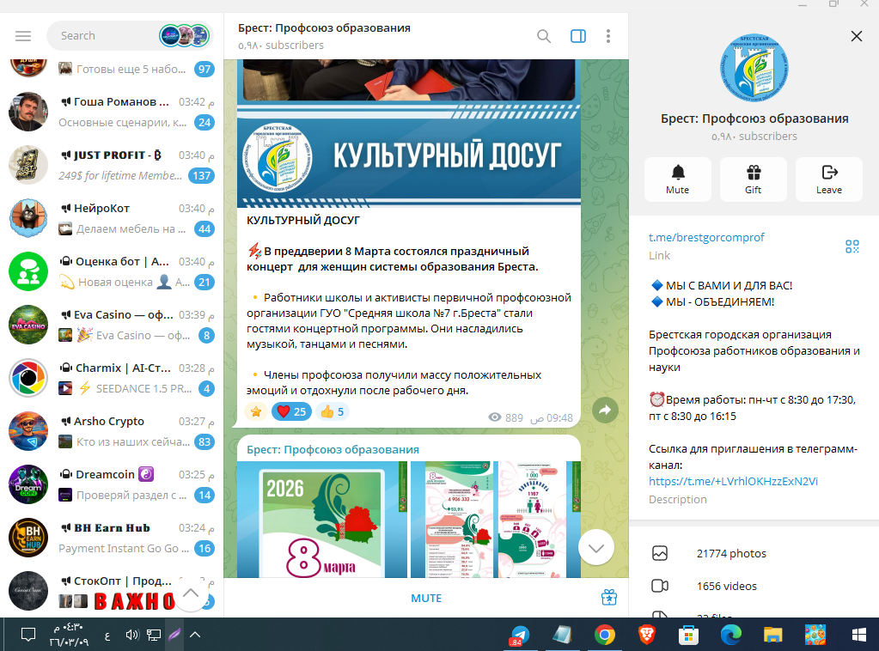Show QR code for channel link
This screenshot has width=879, height=651.
pyautogui.click(x=852, y=246)
